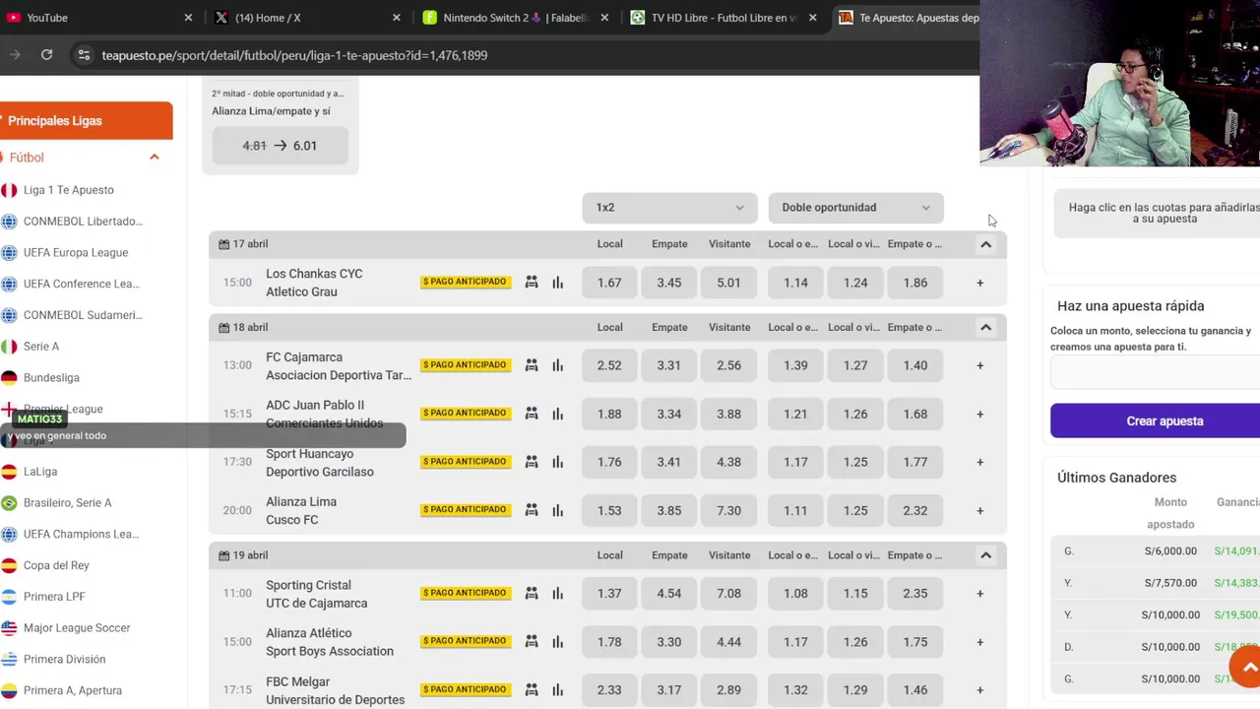
Task: Select the Principales Ligas menu header
Action: point(86,121)
